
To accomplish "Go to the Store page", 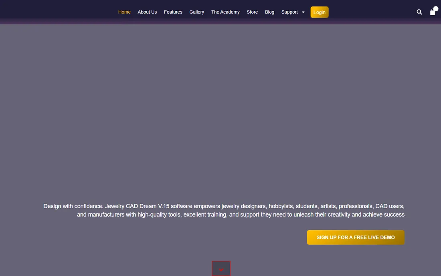I will click(252, 12).
